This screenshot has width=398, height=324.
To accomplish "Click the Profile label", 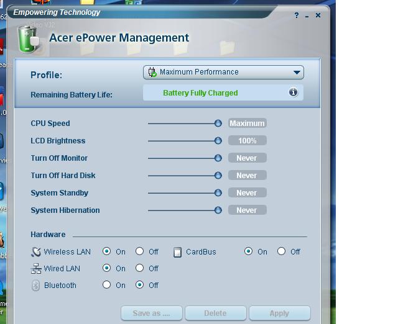I will click(x=46, y=75).
